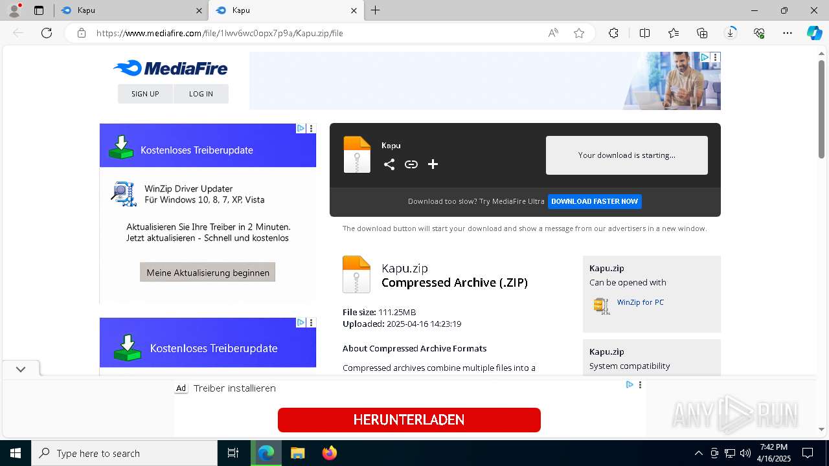The width and height of the screenshot is (829, 466).
Task: Close the active Kapu tab
Action: click(354, 10)
